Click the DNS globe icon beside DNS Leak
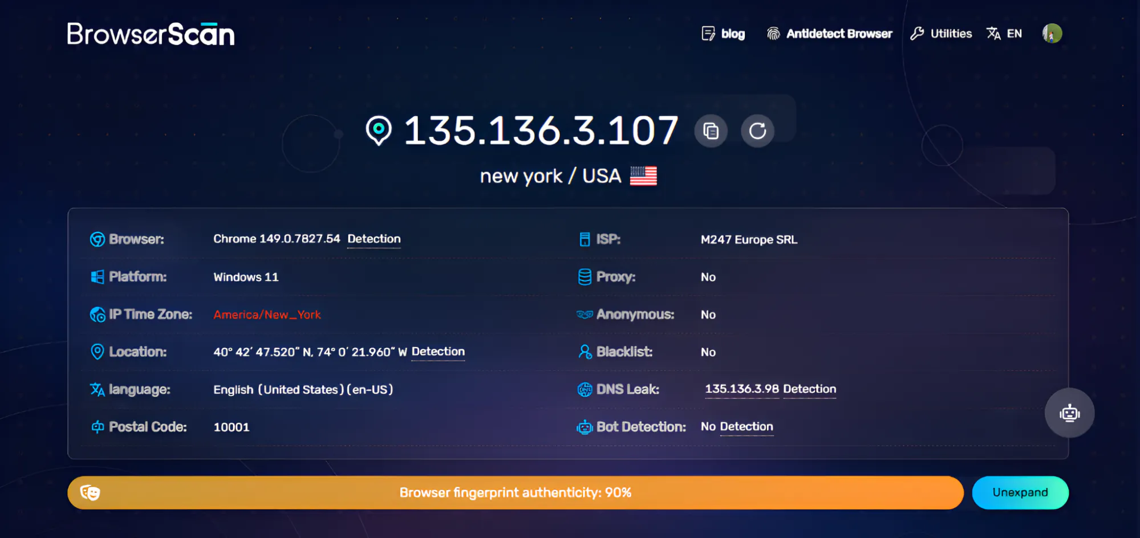The height and width of the screenshot is (538, 1140). click(585, 389)
